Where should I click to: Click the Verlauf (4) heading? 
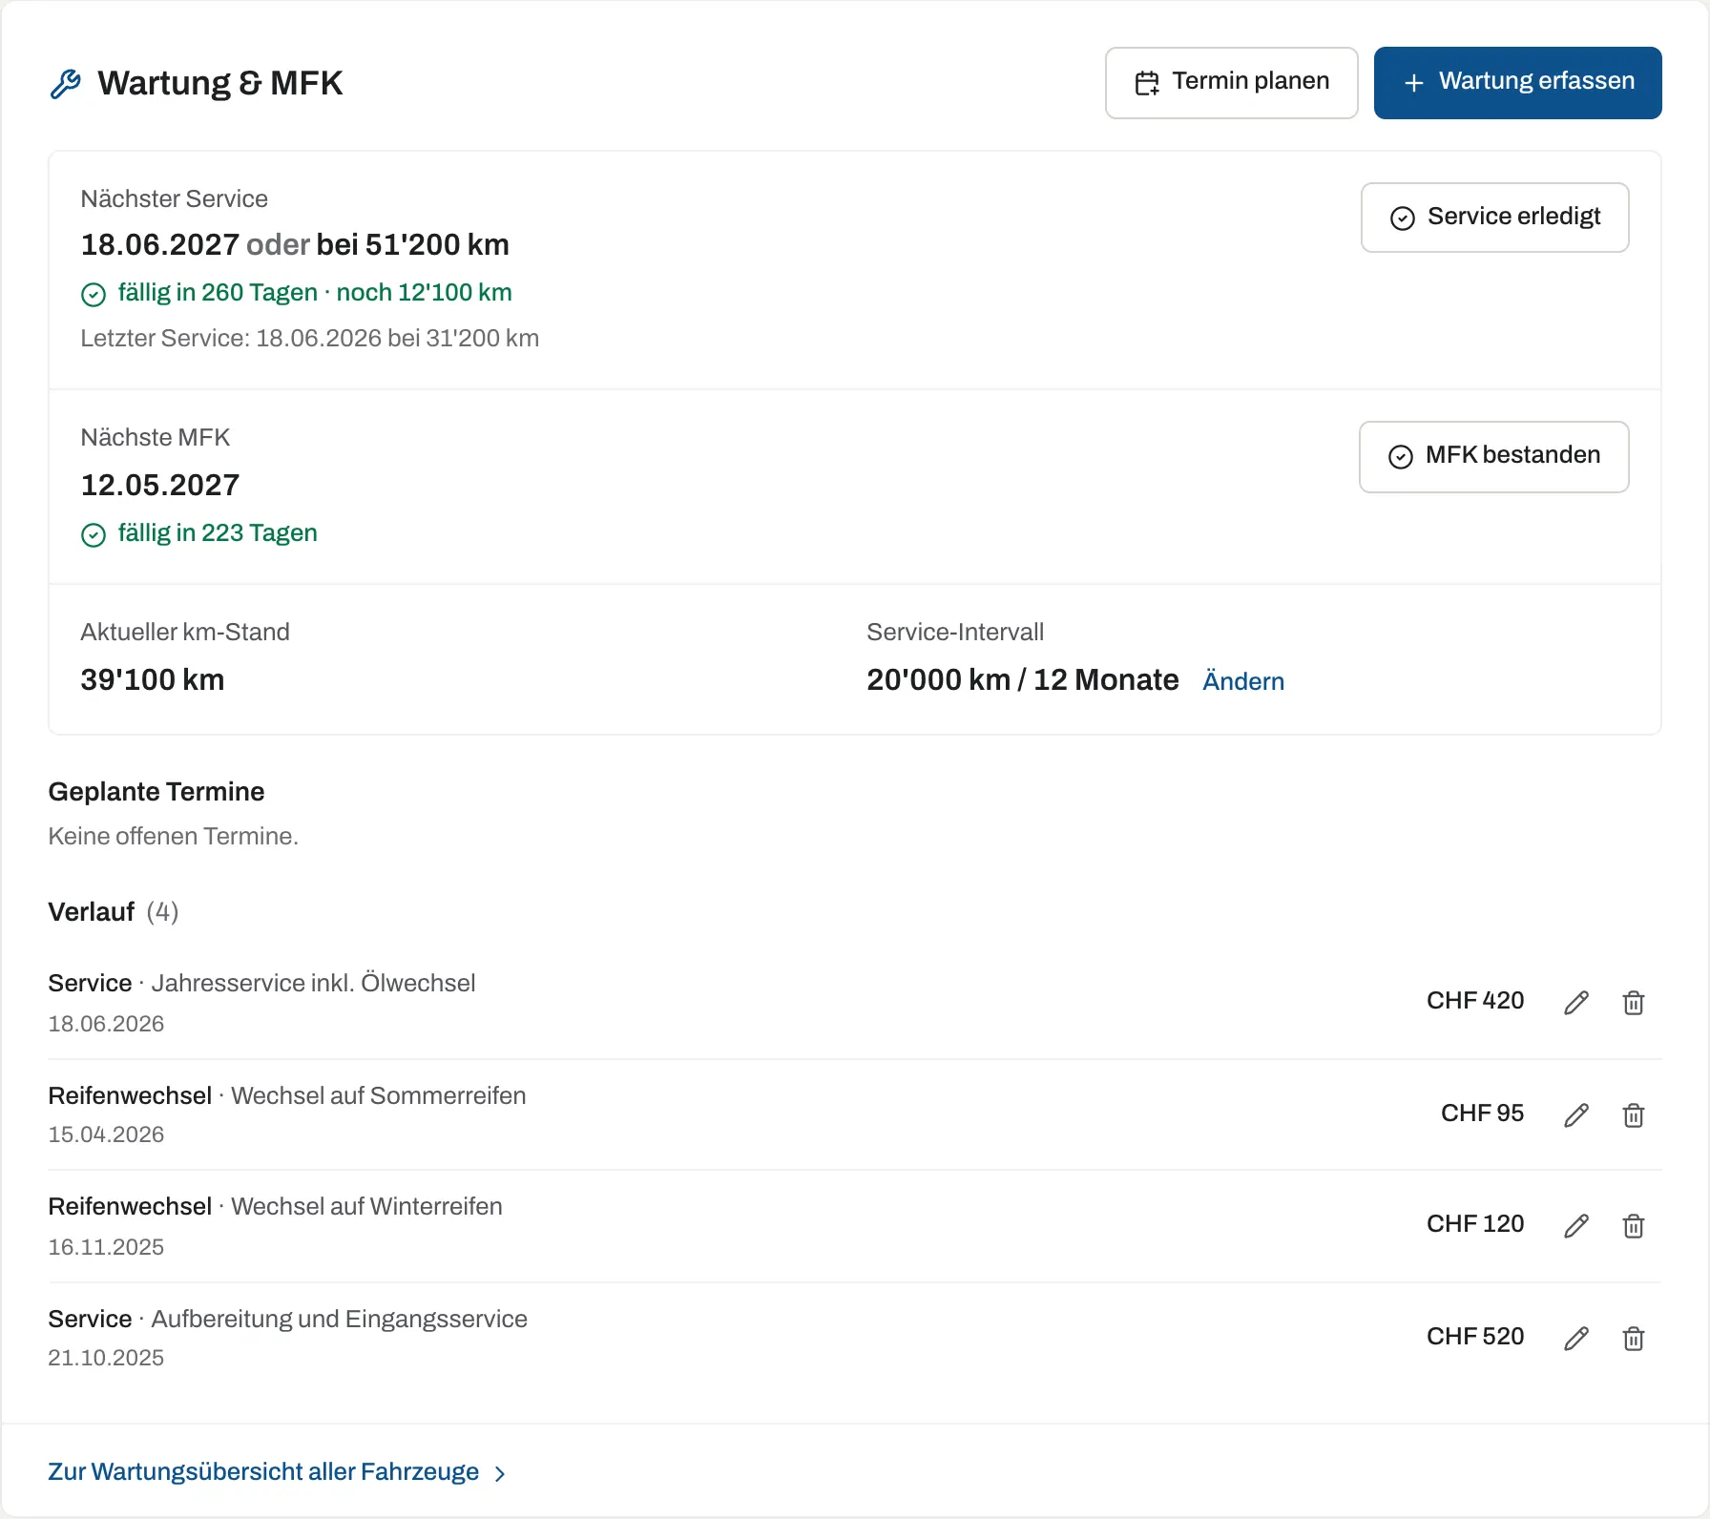pyautogui.click(x=114, y=912)
